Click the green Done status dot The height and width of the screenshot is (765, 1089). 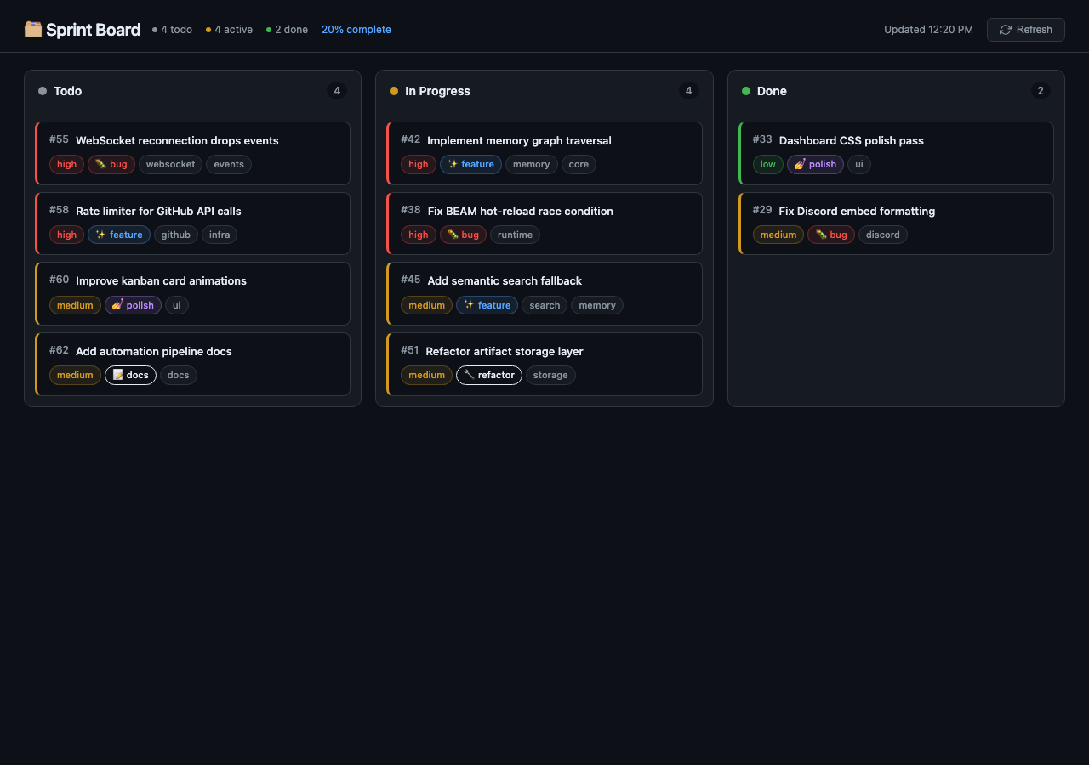(746, 91)
